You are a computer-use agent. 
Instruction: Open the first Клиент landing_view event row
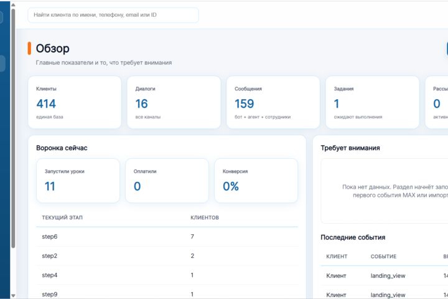click(385, 276)
